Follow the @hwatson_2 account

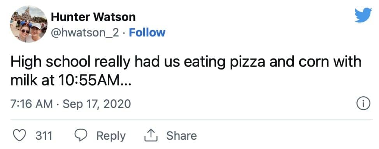(147, 33)
